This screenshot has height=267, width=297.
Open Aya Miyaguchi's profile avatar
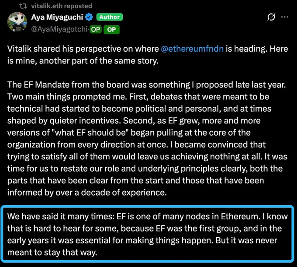pyautogui.click(x=17, y=22)
